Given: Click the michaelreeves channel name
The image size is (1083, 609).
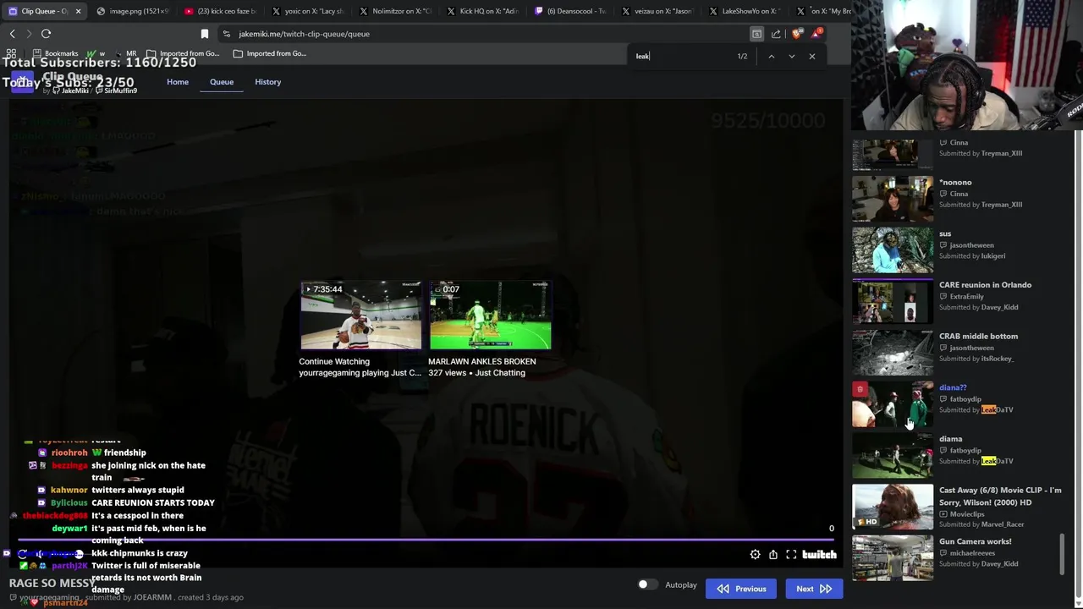Looking at the screenshot, I should (972, 553).
